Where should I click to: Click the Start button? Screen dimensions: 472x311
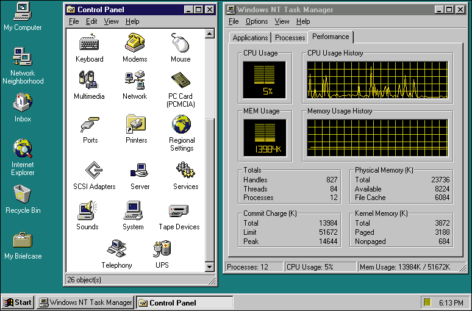point(18,302)
